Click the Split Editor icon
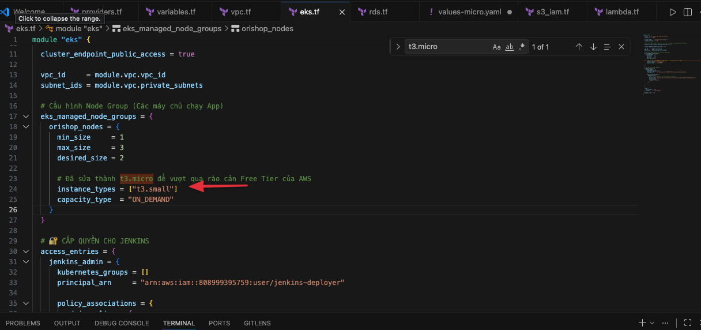This screenshot has width=701, height=330. pos(687,12)
